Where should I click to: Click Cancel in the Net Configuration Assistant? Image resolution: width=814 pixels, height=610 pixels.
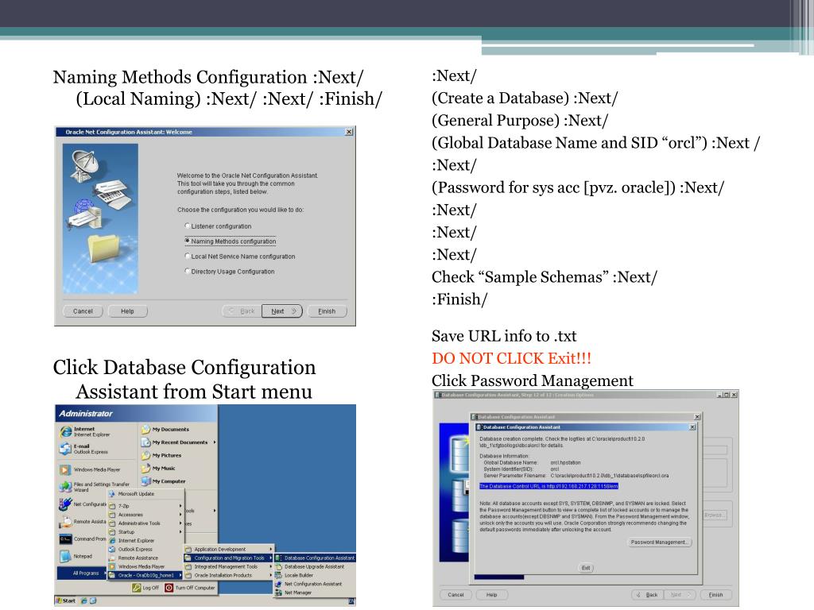click(x=83, y=311)
